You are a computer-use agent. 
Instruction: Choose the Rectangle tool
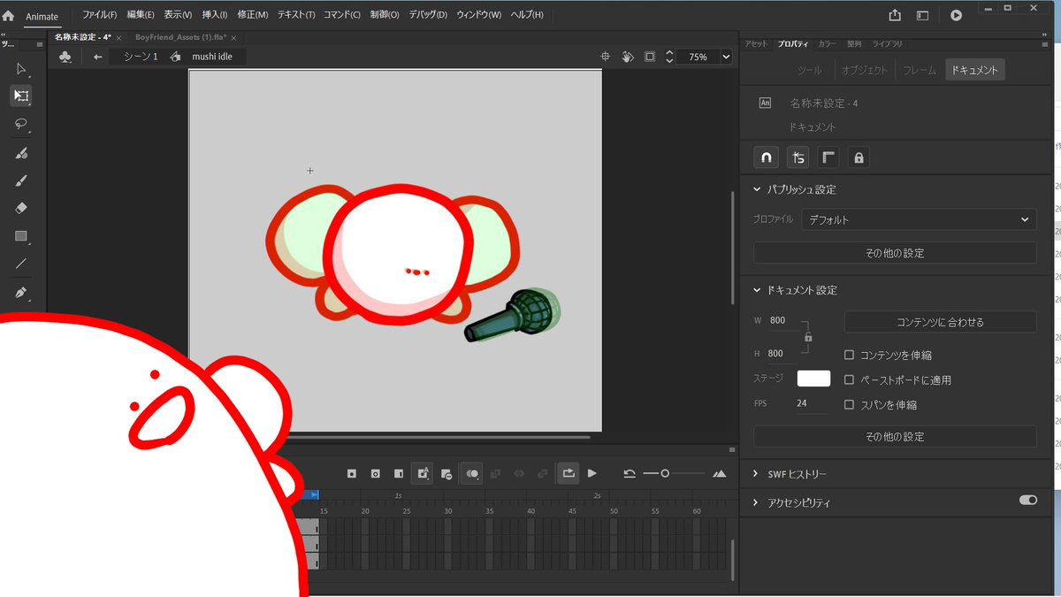(21, 236)
